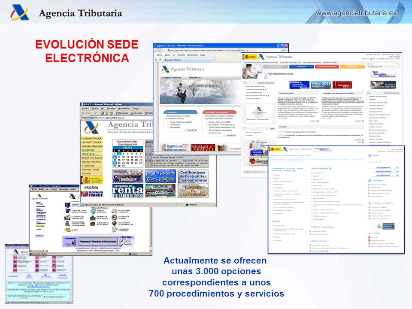Click the Campaña de renta 2005 banner

pos(128,191)
